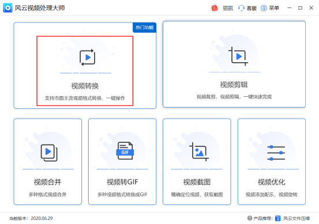
Task: Click description 多种格式视频合并
Action: [47, 195]
